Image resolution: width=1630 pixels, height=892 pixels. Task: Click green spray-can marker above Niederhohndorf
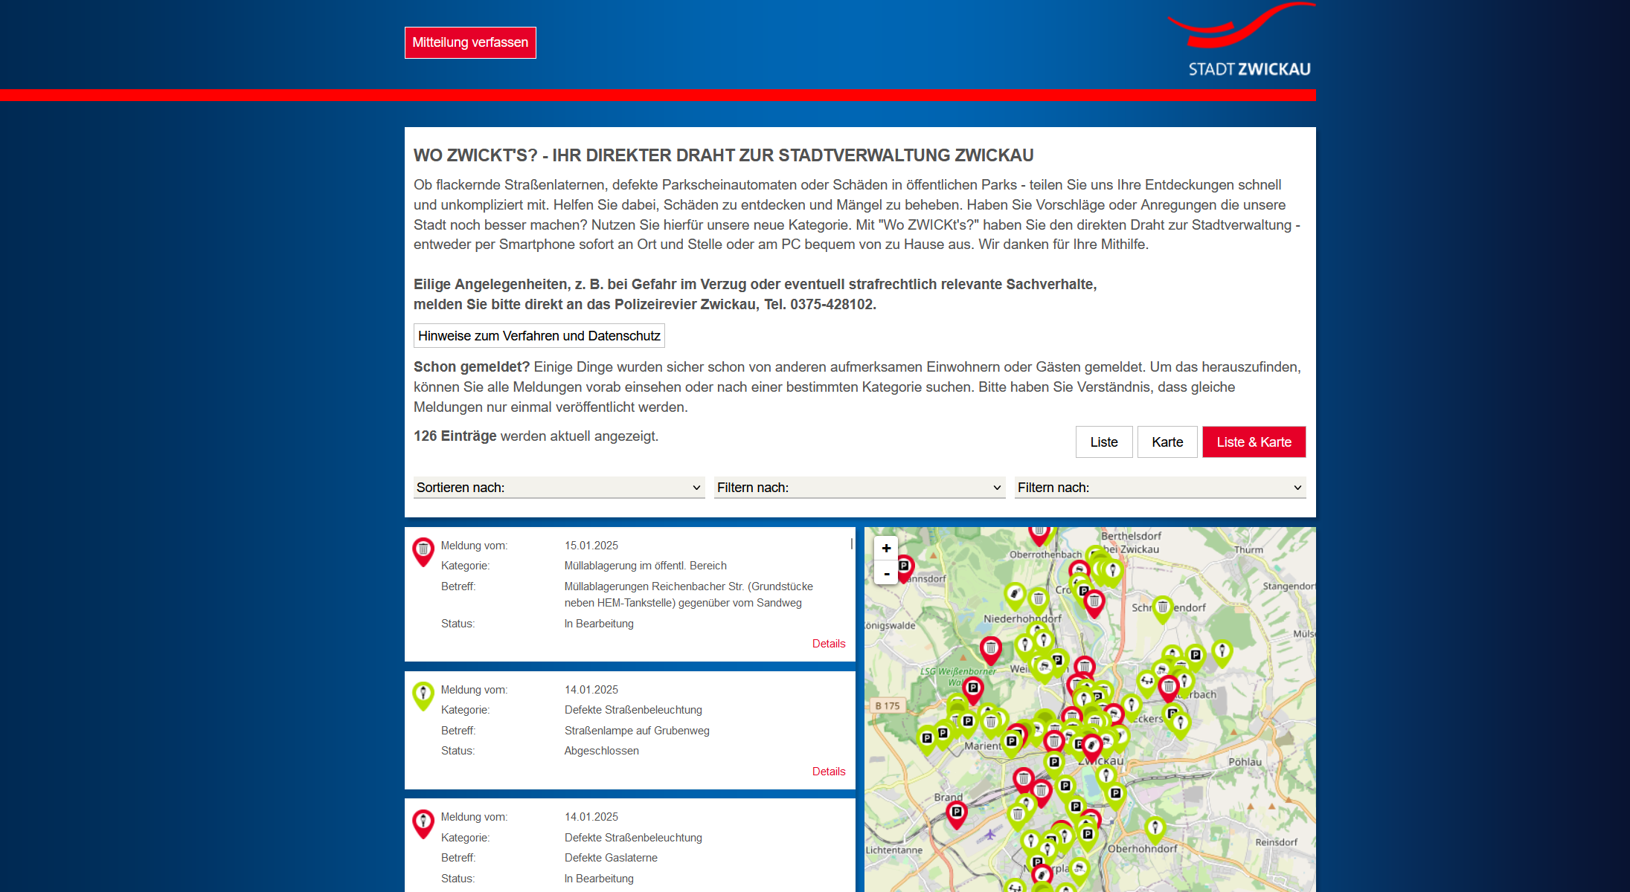[1015, 594]
